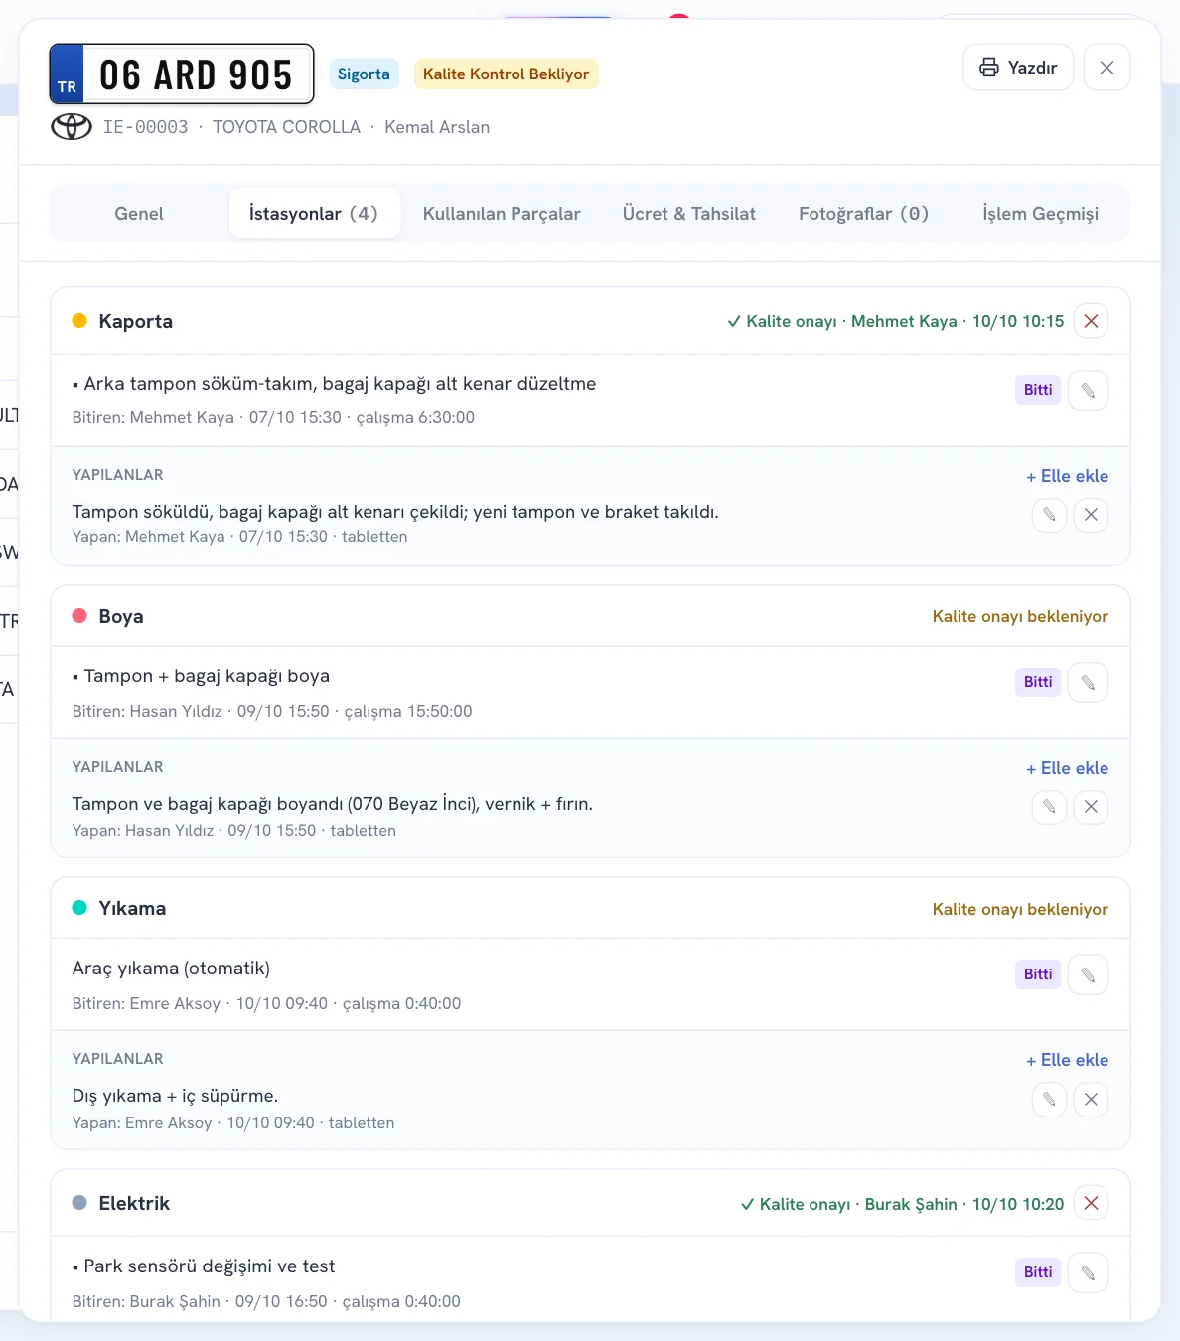Click the customer name Kemal Arslan
The height and width of the screenshot is (1341, 1180).
437,127
